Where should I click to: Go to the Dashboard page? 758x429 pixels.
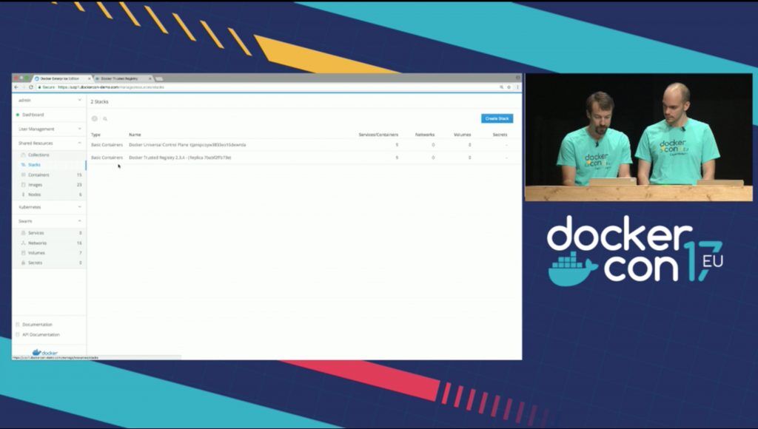pos(33,115)
